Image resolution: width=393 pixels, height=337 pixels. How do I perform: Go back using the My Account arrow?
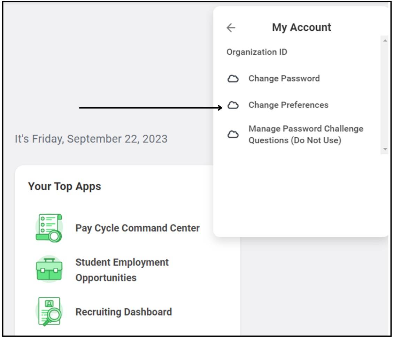point(231,28)
